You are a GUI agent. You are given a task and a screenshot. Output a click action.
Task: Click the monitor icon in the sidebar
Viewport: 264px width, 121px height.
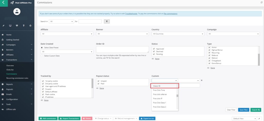click(x=10, y=26)
